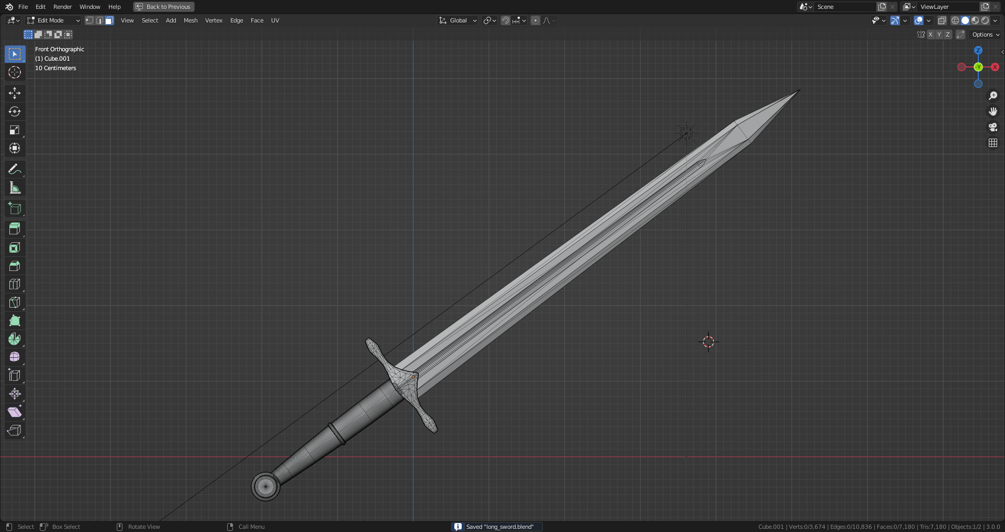Select the Extrude Region tool
The width and height of the screenshot is (1005, 532).
pyautogui.click(x=15, y=229)
